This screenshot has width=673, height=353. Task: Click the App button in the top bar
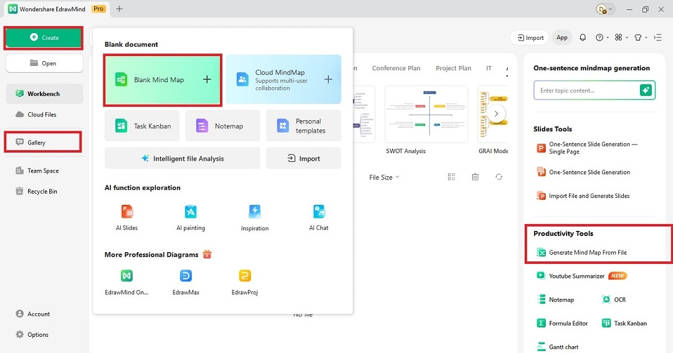coord(562,38)
